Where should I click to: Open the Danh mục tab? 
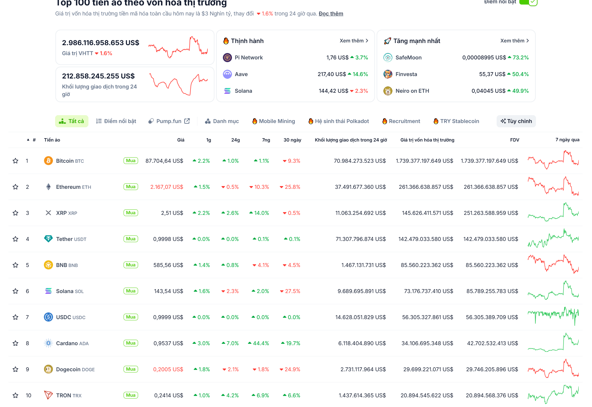pyautogui.click(x=222, y=121)
